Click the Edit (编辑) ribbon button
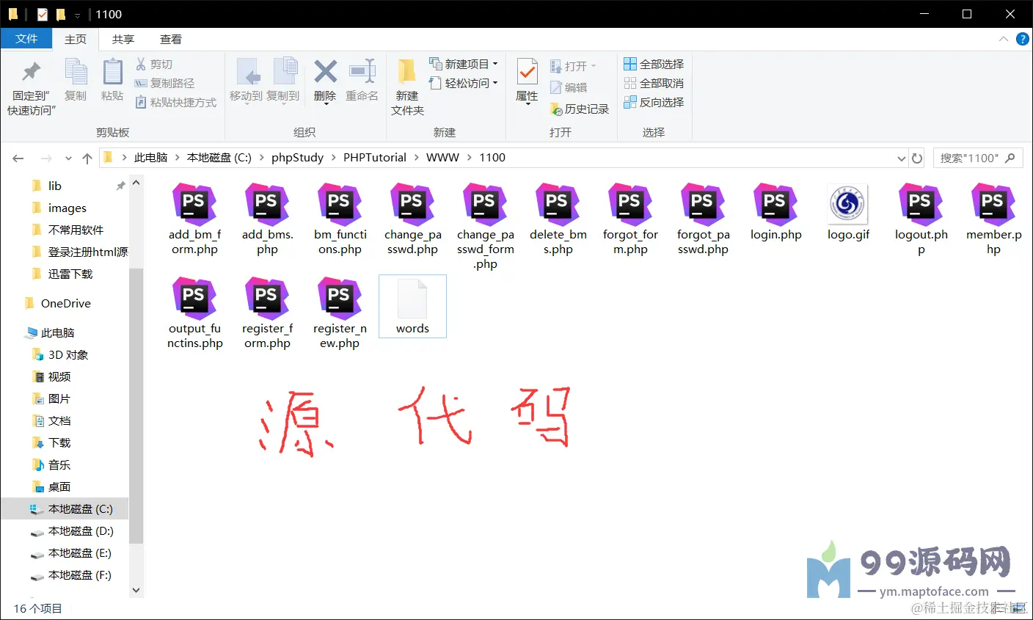Image resolution: width=1033 pixels, height=620 pixels. click(569, 87)
